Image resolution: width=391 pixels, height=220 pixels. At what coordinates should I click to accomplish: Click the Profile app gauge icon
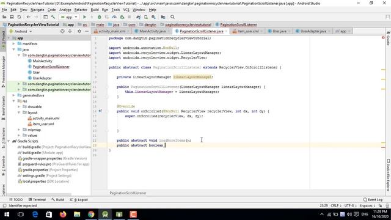[114, 17]
